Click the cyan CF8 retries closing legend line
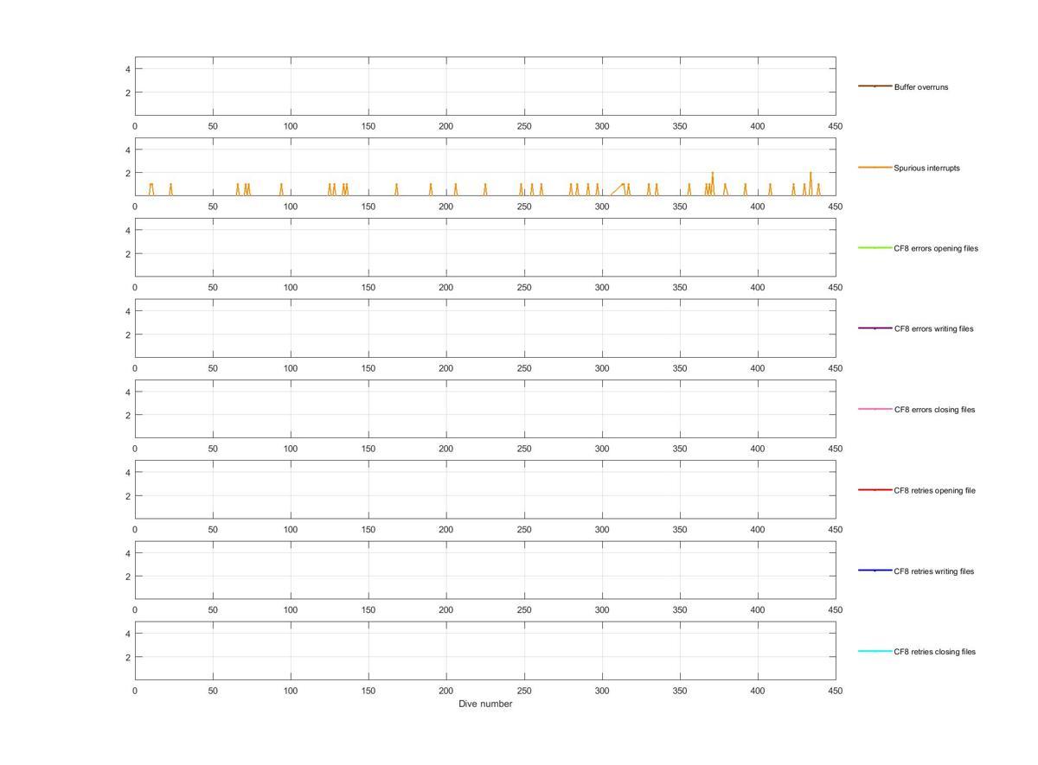This screenshot has width=1038, height=765. (875, 651)
